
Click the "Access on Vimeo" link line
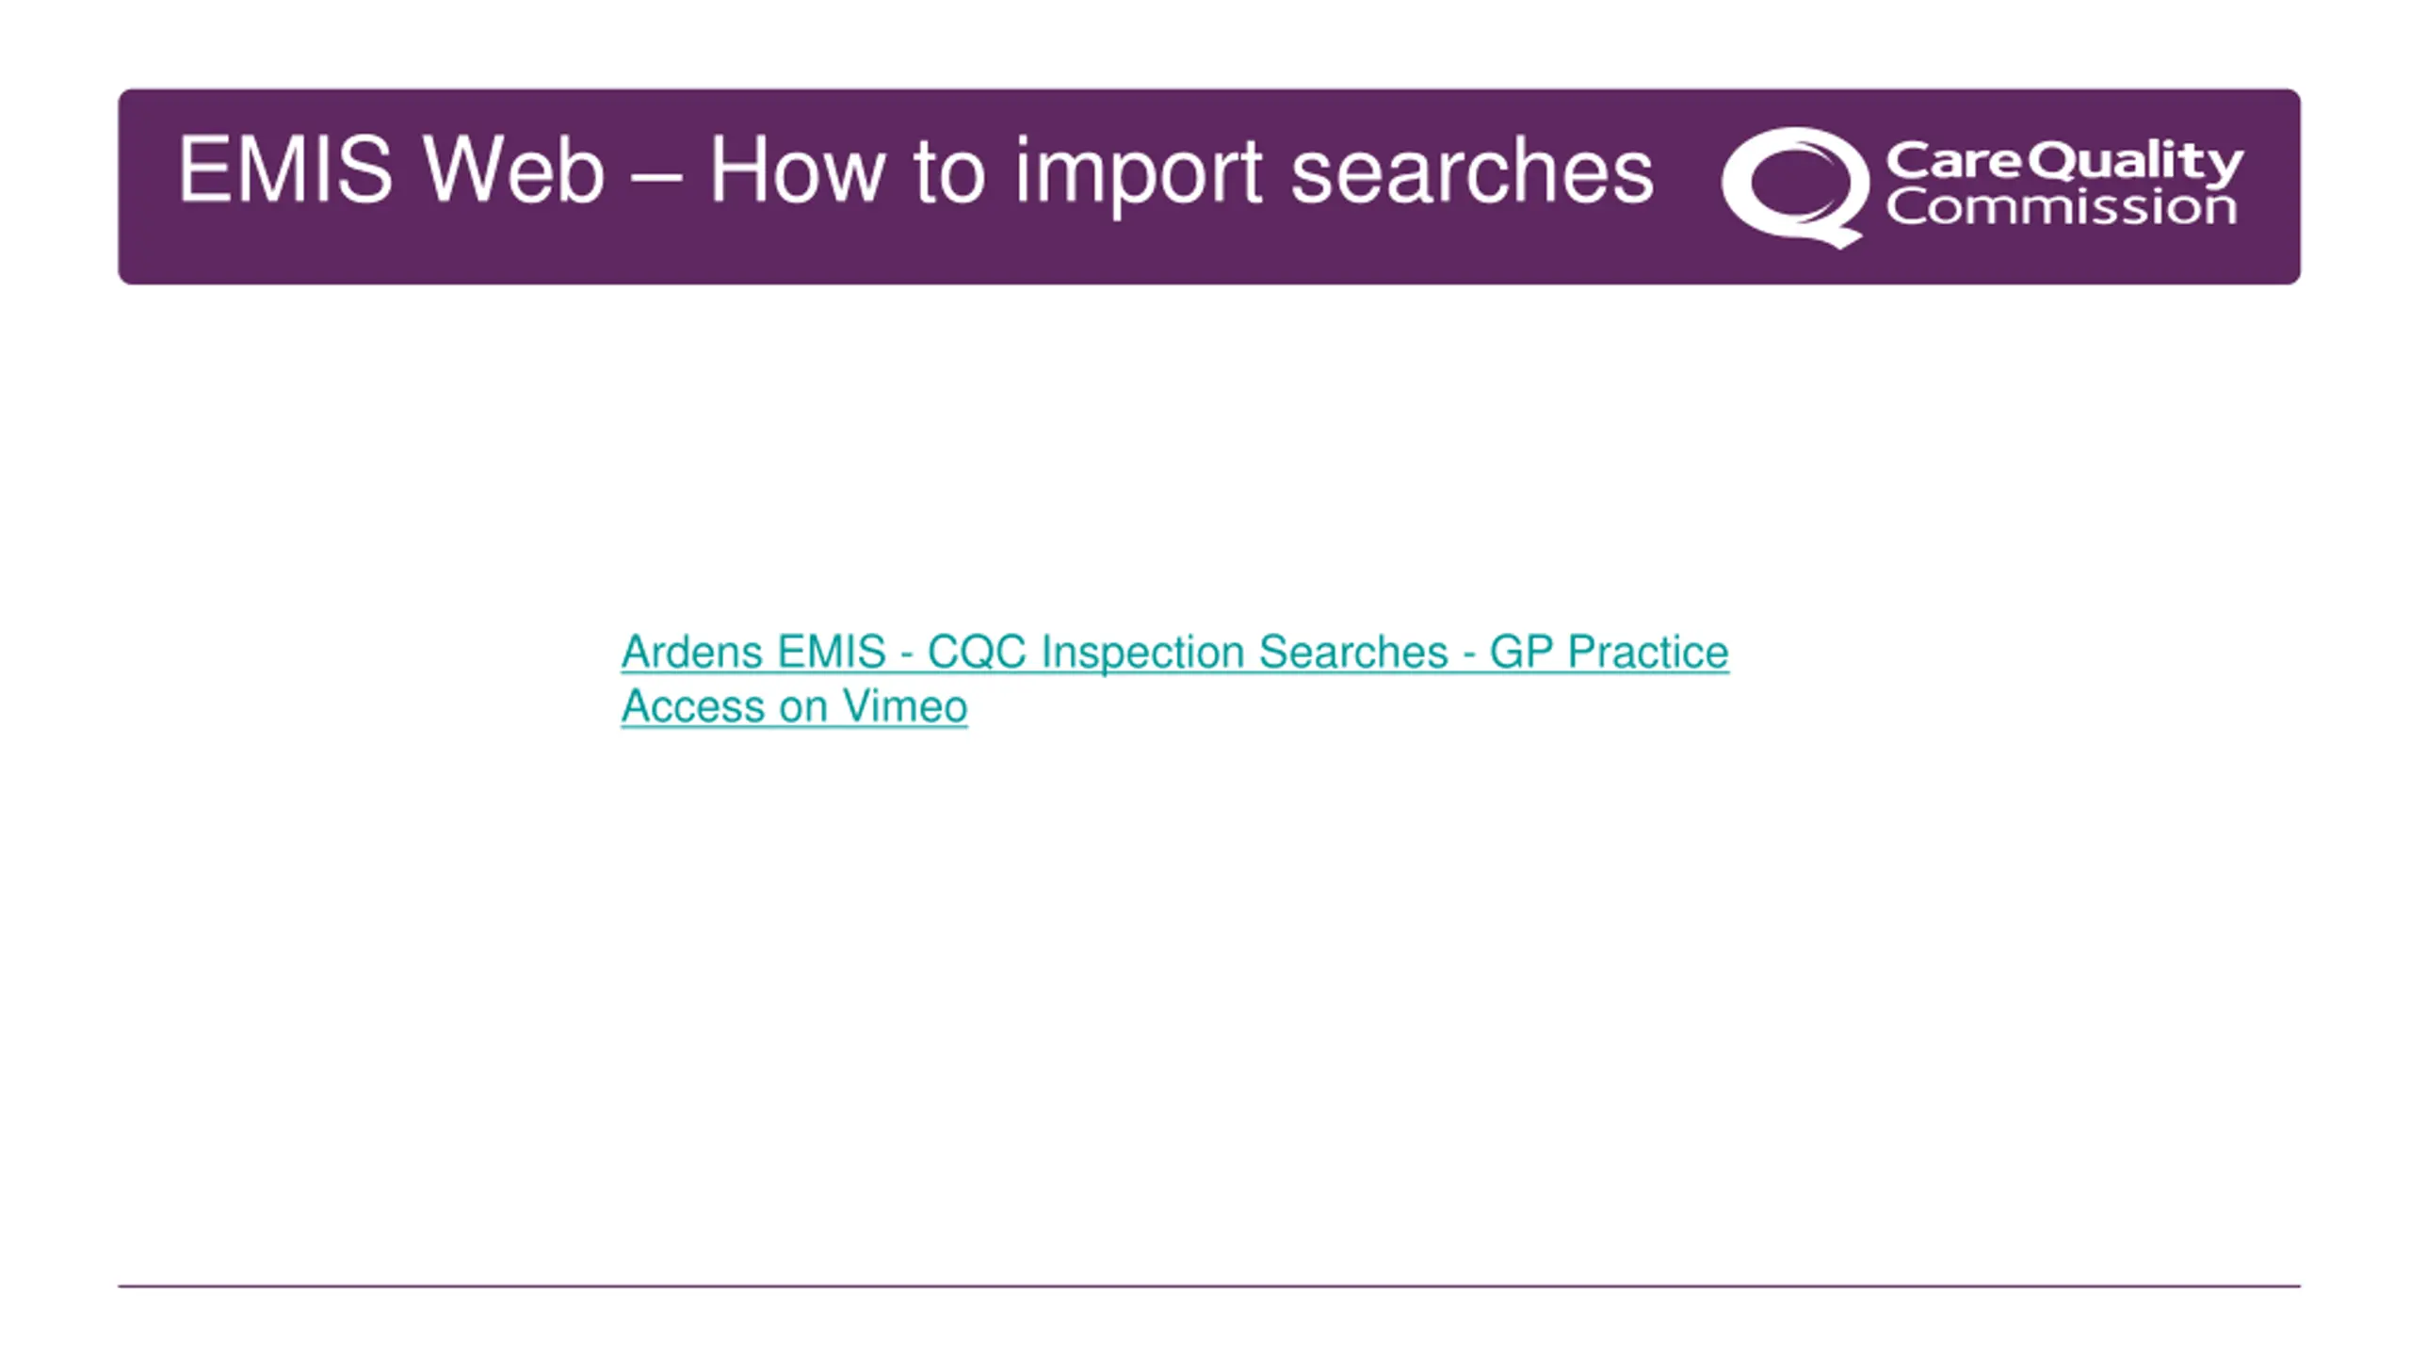(x=794, y=706)
